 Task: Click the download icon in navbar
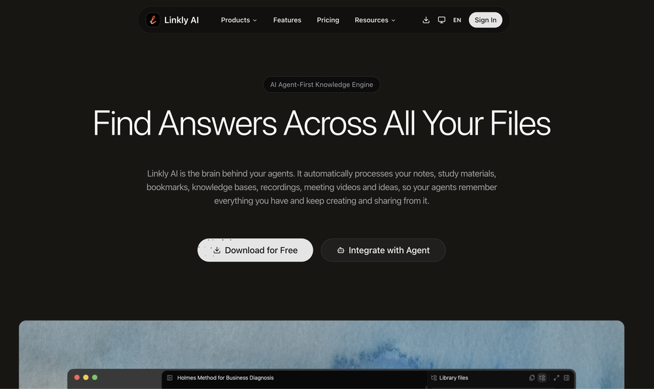tap(426, 20)
